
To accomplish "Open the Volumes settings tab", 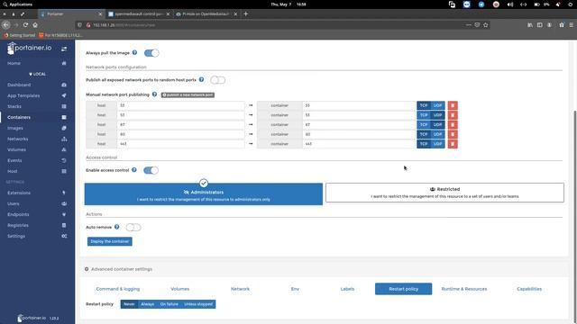I will [180, 289].
